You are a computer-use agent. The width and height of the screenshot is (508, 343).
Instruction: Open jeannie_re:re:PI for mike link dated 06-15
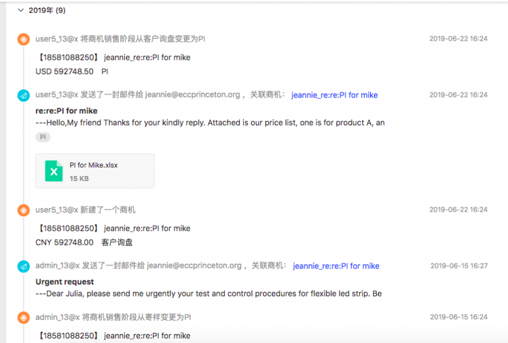click(x=336, y=266)
